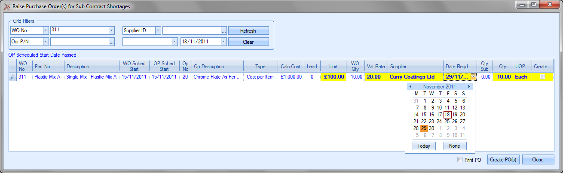Open Supplier ID lookup ellipsis button
Screen dimensions: 563x173
tap(223, 31)
